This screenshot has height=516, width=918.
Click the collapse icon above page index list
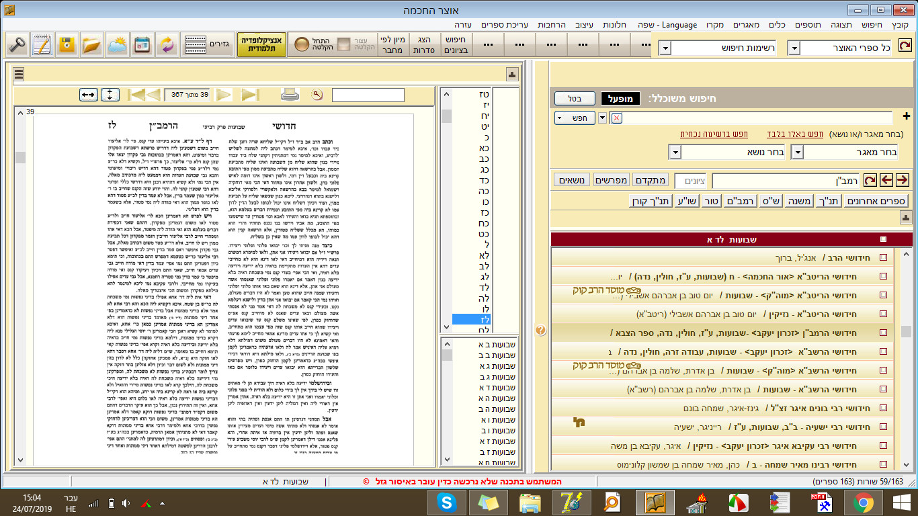pyautogui.click(x=512, y=75)
